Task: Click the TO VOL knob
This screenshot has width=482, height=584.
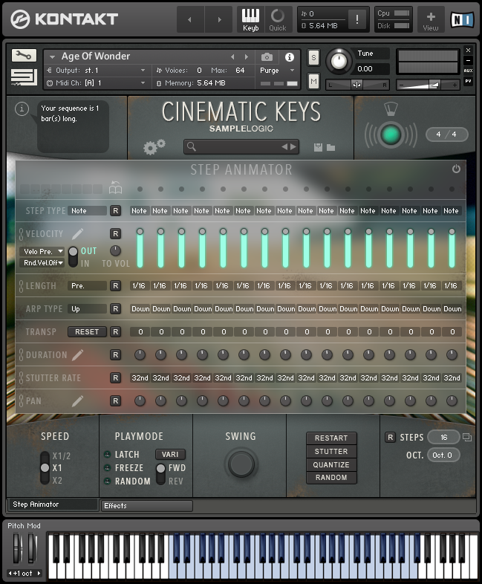Action: [115, 250]
